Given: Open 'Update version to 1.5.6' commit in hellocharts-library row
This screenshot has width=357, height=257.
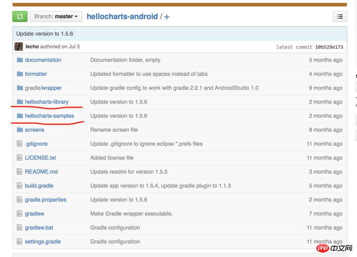Looking at the screenshot, I should point(119,102).
